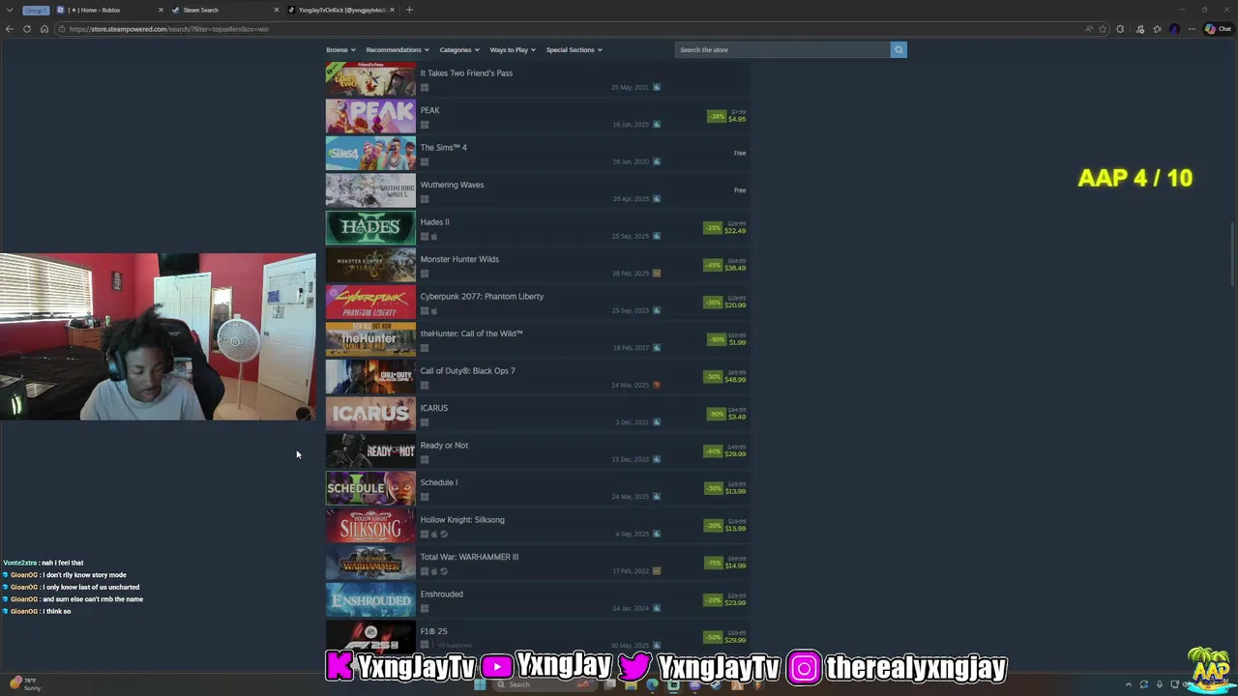
Task: Click the Group 1 tab group label
Action: [x=36, y=10]
